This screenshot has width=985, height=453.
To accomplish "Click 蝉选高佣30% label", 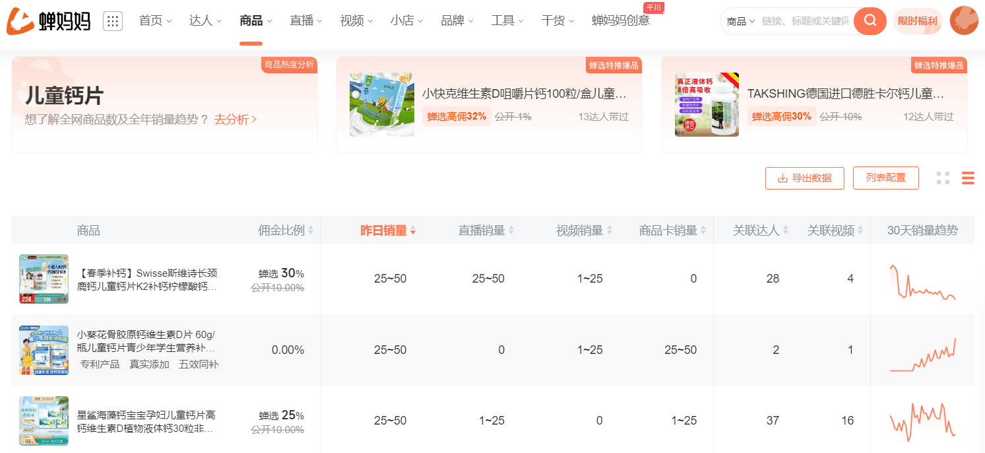I will [x=782, y=116].
